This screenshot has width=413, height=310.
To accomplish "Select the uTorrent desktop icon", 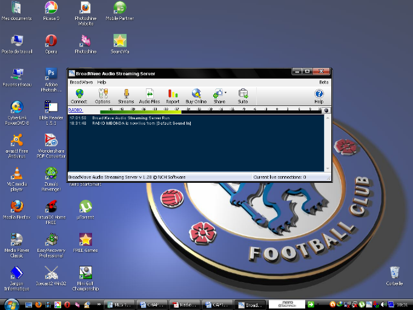I will click(x=85, y=208).
